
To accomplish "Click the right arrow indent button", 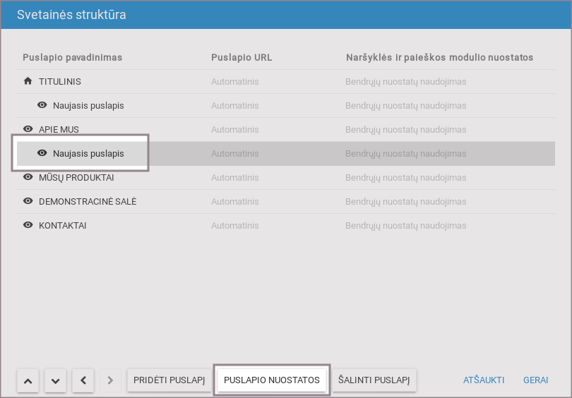I will 109,380.
